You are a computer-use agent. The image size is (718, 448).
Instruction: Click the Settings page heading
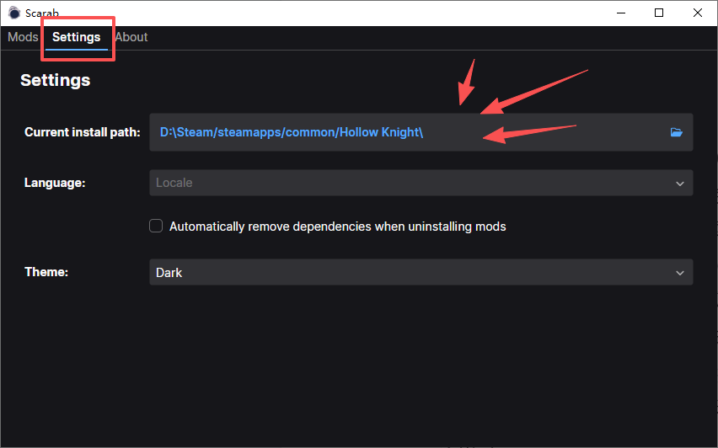tap(56, 81)
